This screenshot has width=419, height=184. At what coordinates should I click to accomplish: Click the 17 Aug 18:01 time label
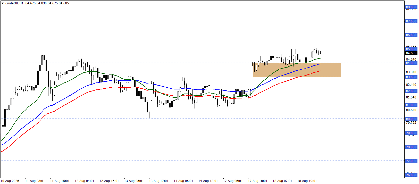click(x=257, y=181)
